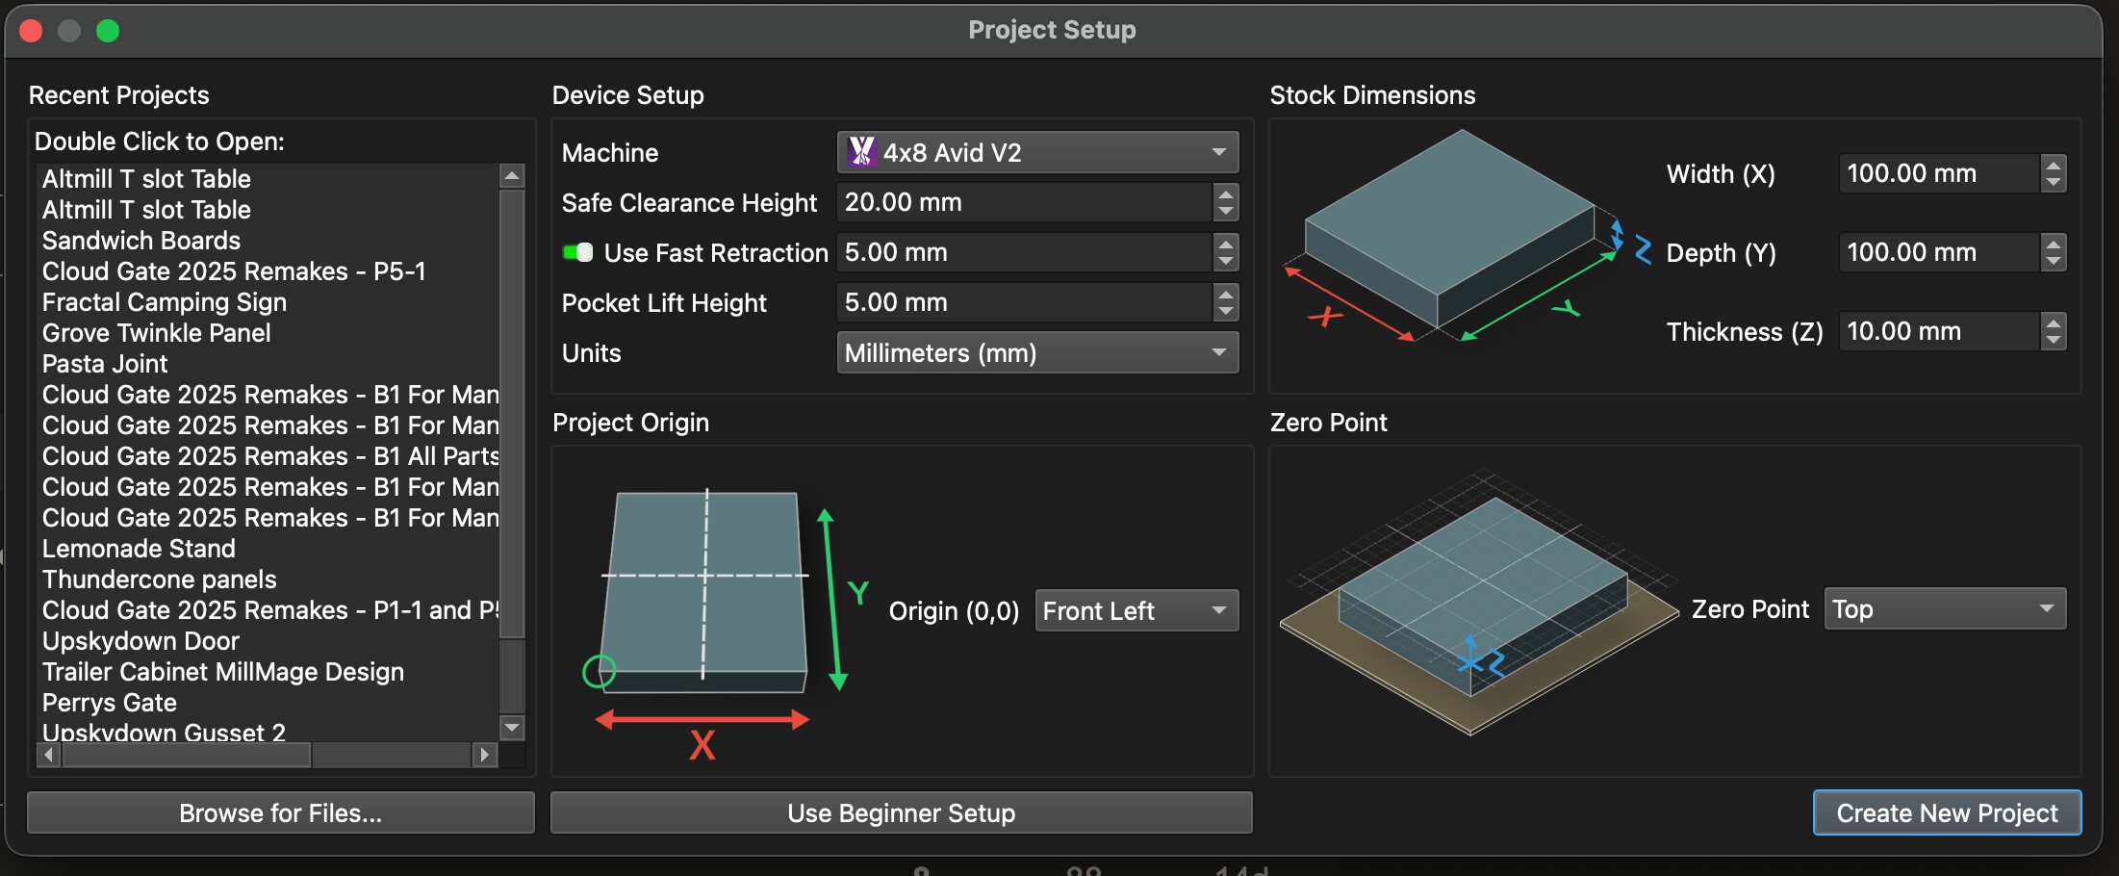Change Zero Point from Top dropdown

(1944, 609)
